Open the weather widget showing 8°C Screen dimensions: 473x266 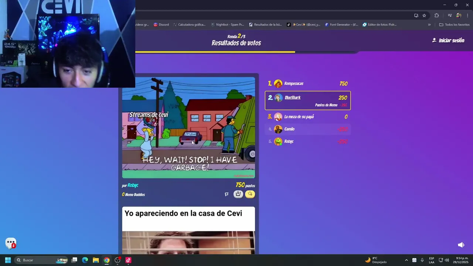coord(375,260)
